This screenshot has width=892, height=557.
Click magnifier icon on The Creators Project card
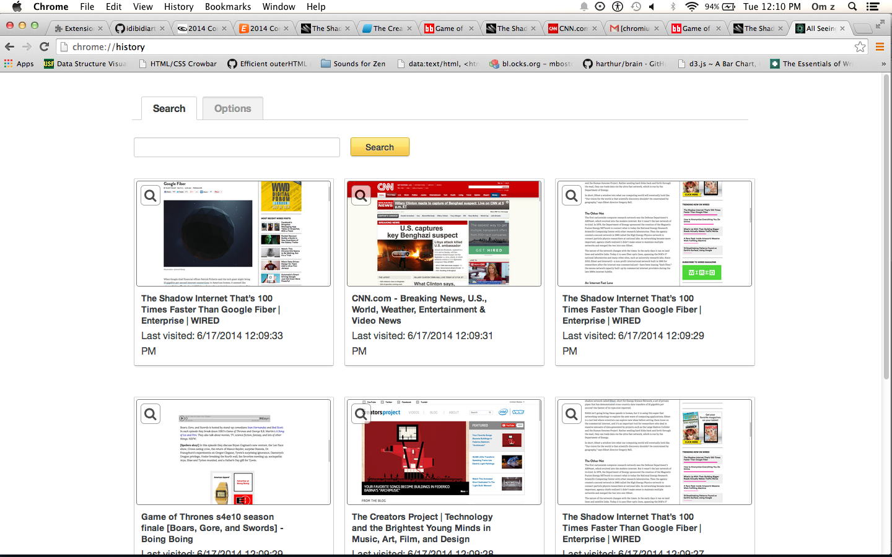361,414
